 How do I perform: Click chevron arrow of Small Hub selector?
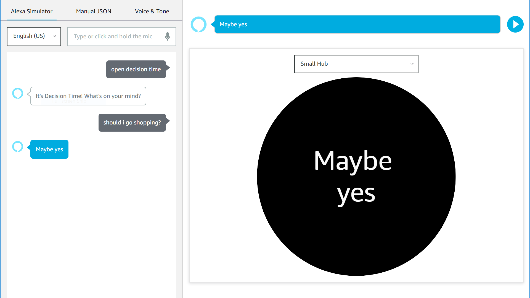click(412, 64)
